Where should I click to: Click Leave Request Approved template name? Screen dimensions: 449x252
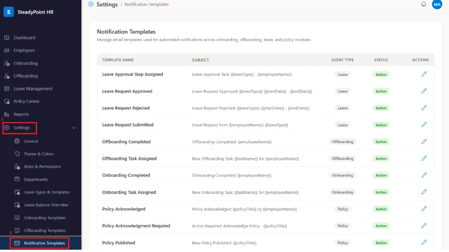tap(127, 91)
